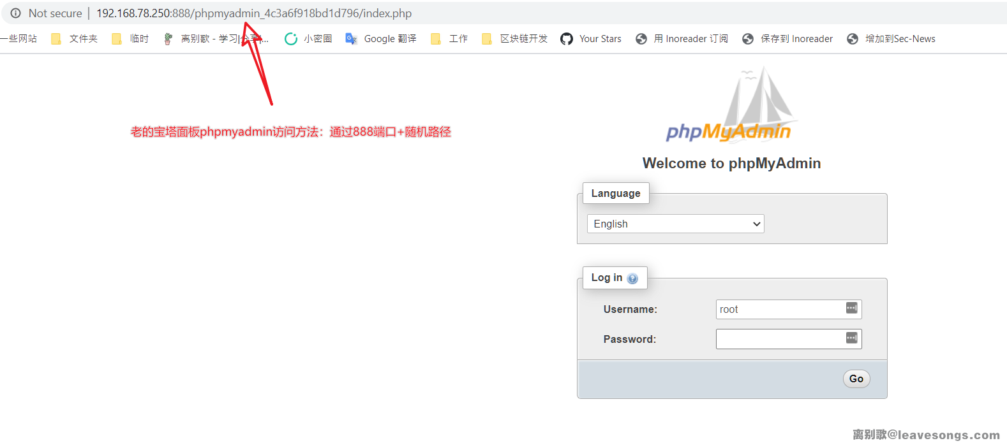Click password manager icon in Password field
1007x448 pixels.
point(851,338)
